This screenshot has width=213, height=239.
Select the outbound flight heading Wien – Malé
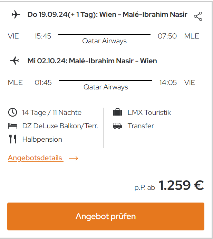click(107, 15)
